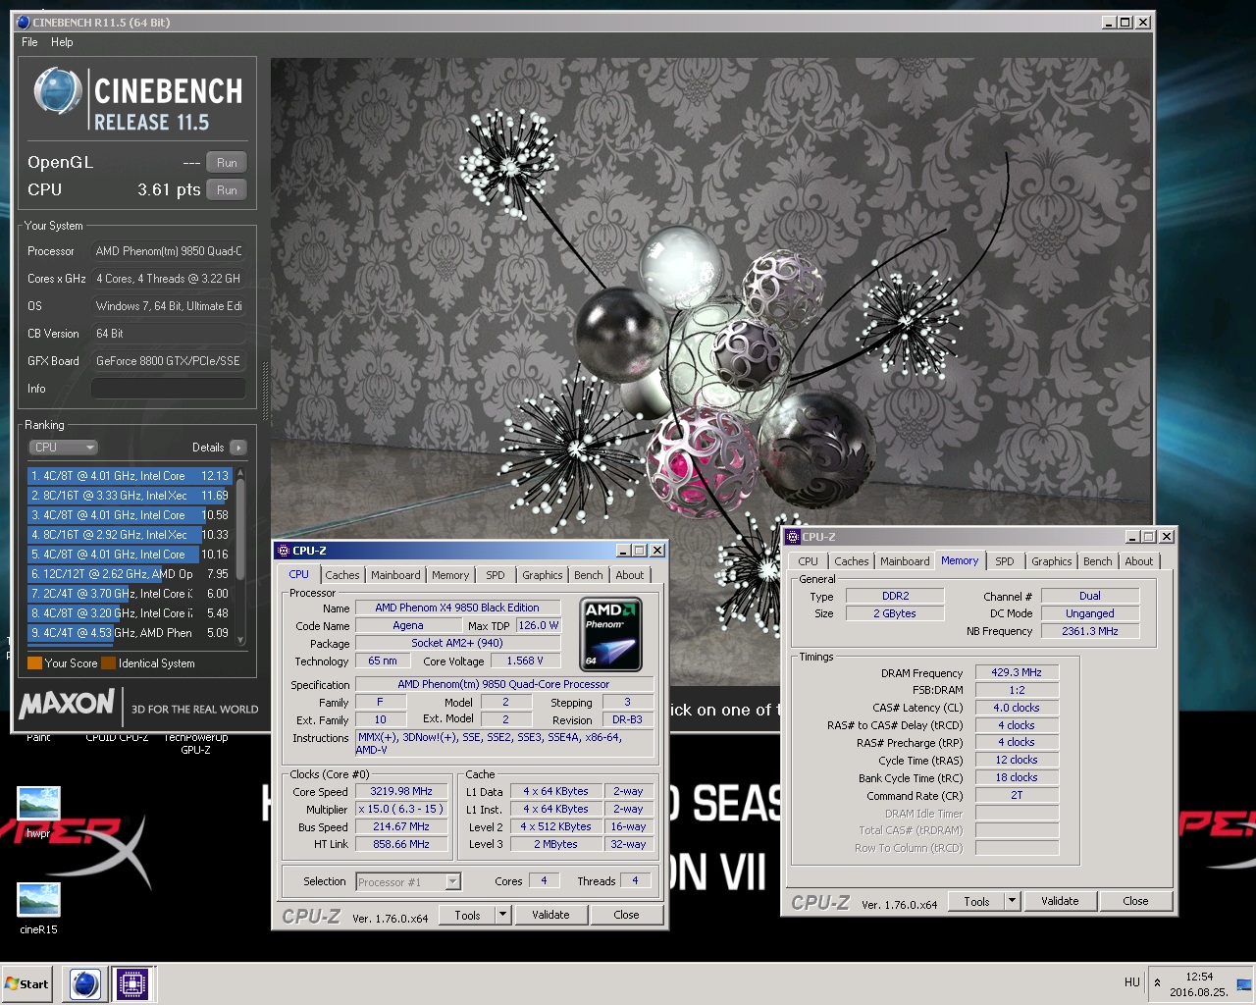
Task: Open the Windows Start button
Action: [27, 983]
